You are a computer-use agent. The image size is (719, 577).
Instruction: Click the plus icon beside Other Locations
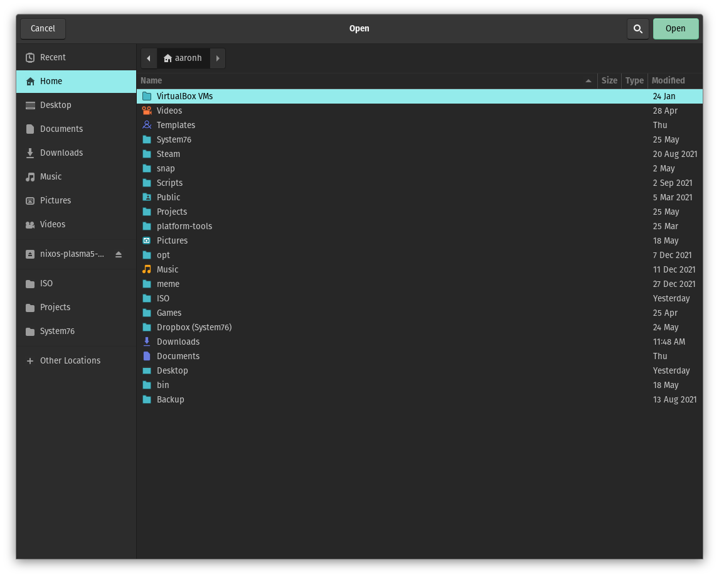30,360
